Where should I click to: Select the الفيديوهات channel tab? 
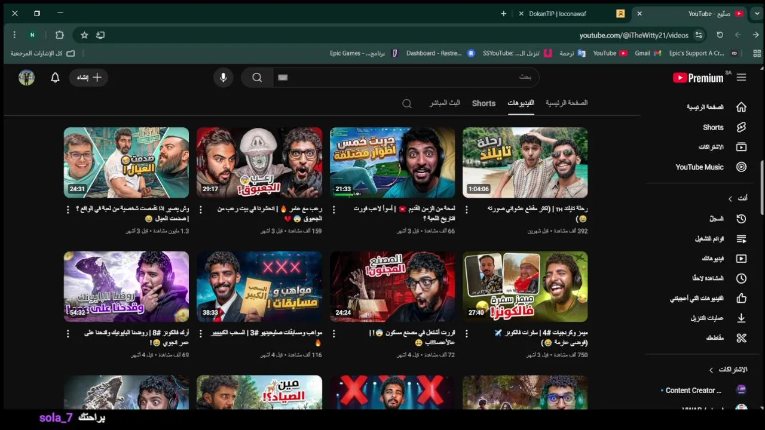point(521,103)
